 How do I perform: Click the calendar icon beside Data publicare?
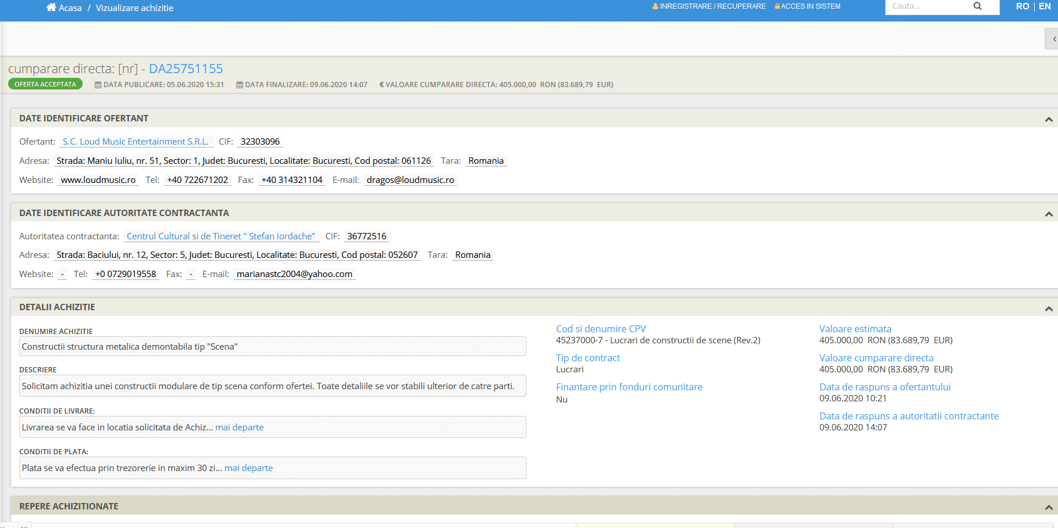click(x=98, y=85)
